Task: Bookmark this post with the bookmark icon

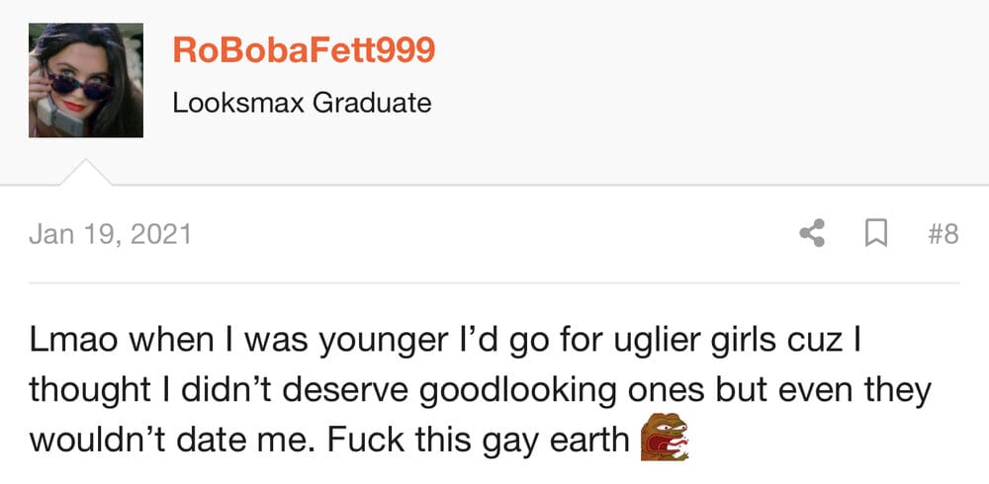Action: [x=875, y=234]
